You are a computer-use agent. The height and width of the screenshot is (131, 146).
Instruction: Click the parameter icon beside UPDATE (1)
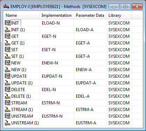pyautogui.click(x=8, y=83)
